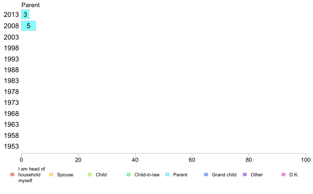Click the green Child legend swatch

(x=90, y=174)
